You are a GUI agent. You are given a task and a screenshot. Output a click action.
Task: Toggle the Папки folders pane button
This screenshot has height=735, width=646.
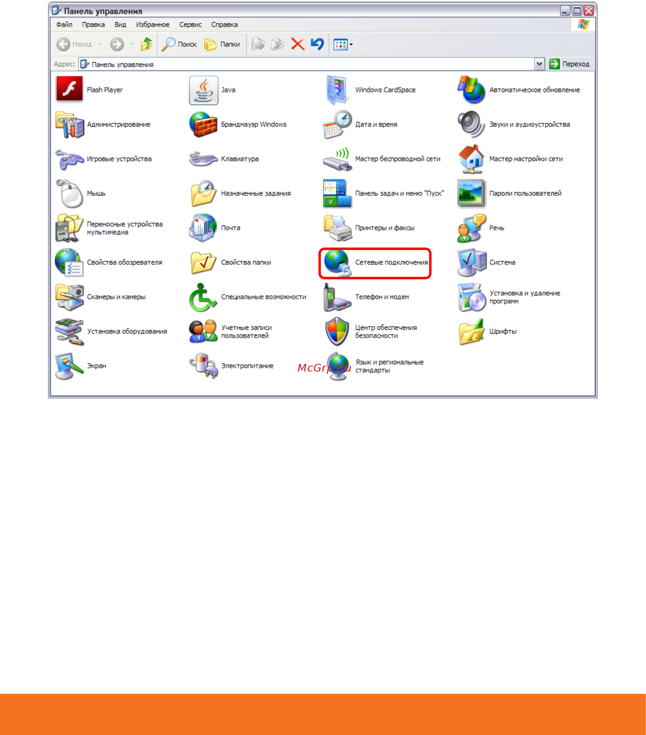click(x=222, y=44)
